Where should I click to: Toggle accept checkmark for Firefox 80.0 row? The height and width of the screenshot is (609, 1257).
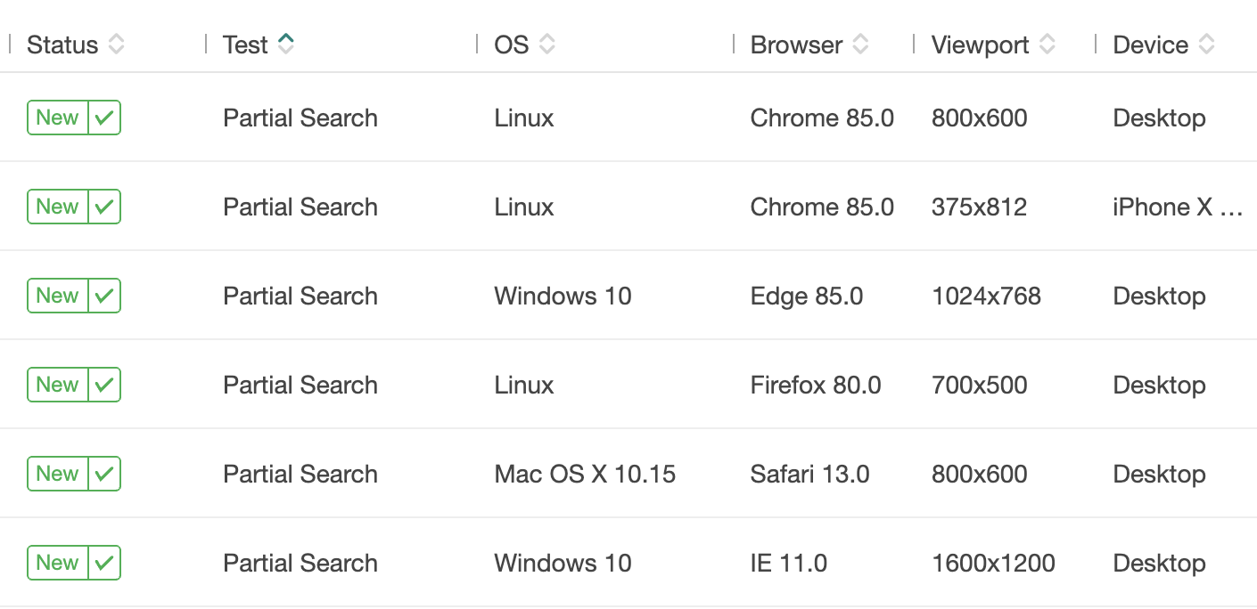[104, 385]
